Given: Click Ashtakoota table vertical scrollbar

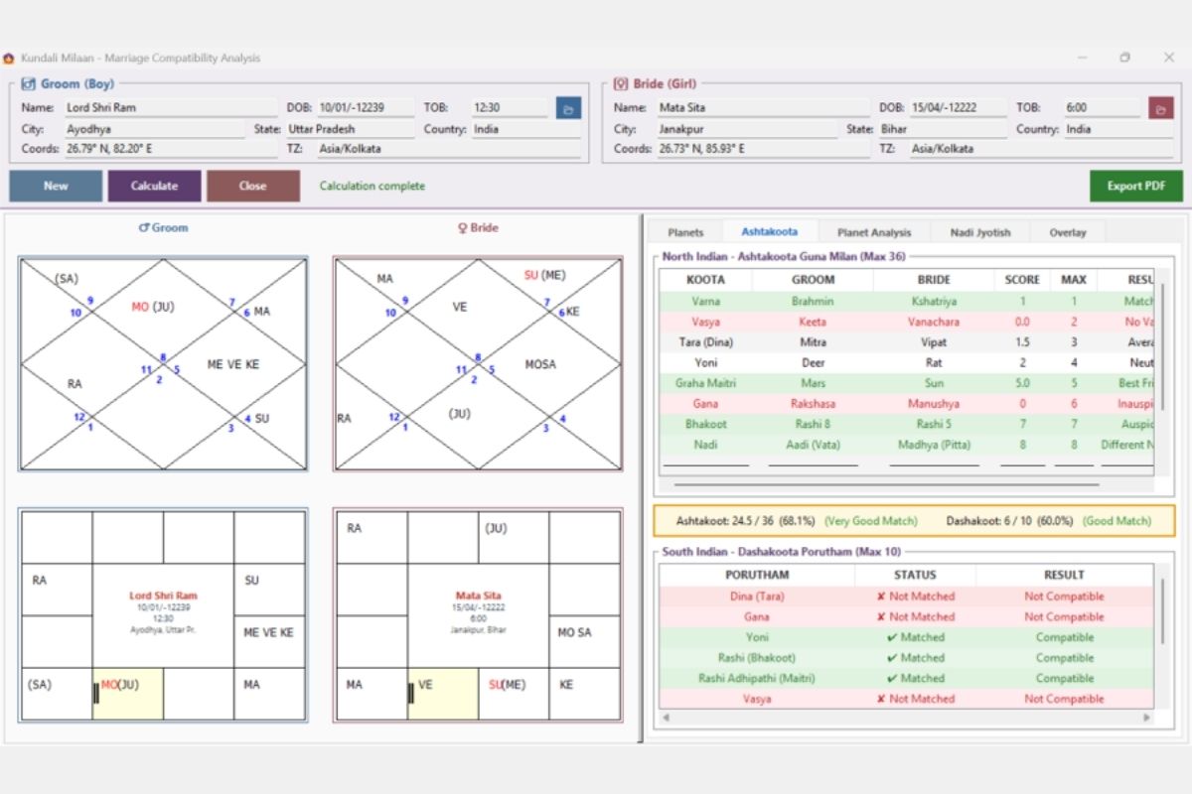Looking at the screenshot, I should click(x=1160, y=349).
